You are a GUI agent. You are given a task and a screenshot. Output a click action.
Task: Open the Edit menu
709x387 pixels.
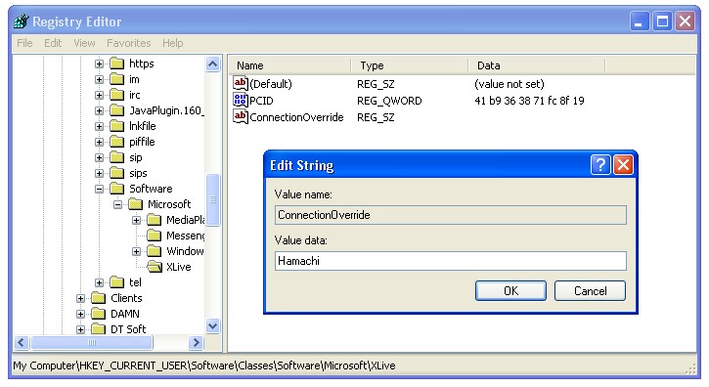(x=53, y=43)
